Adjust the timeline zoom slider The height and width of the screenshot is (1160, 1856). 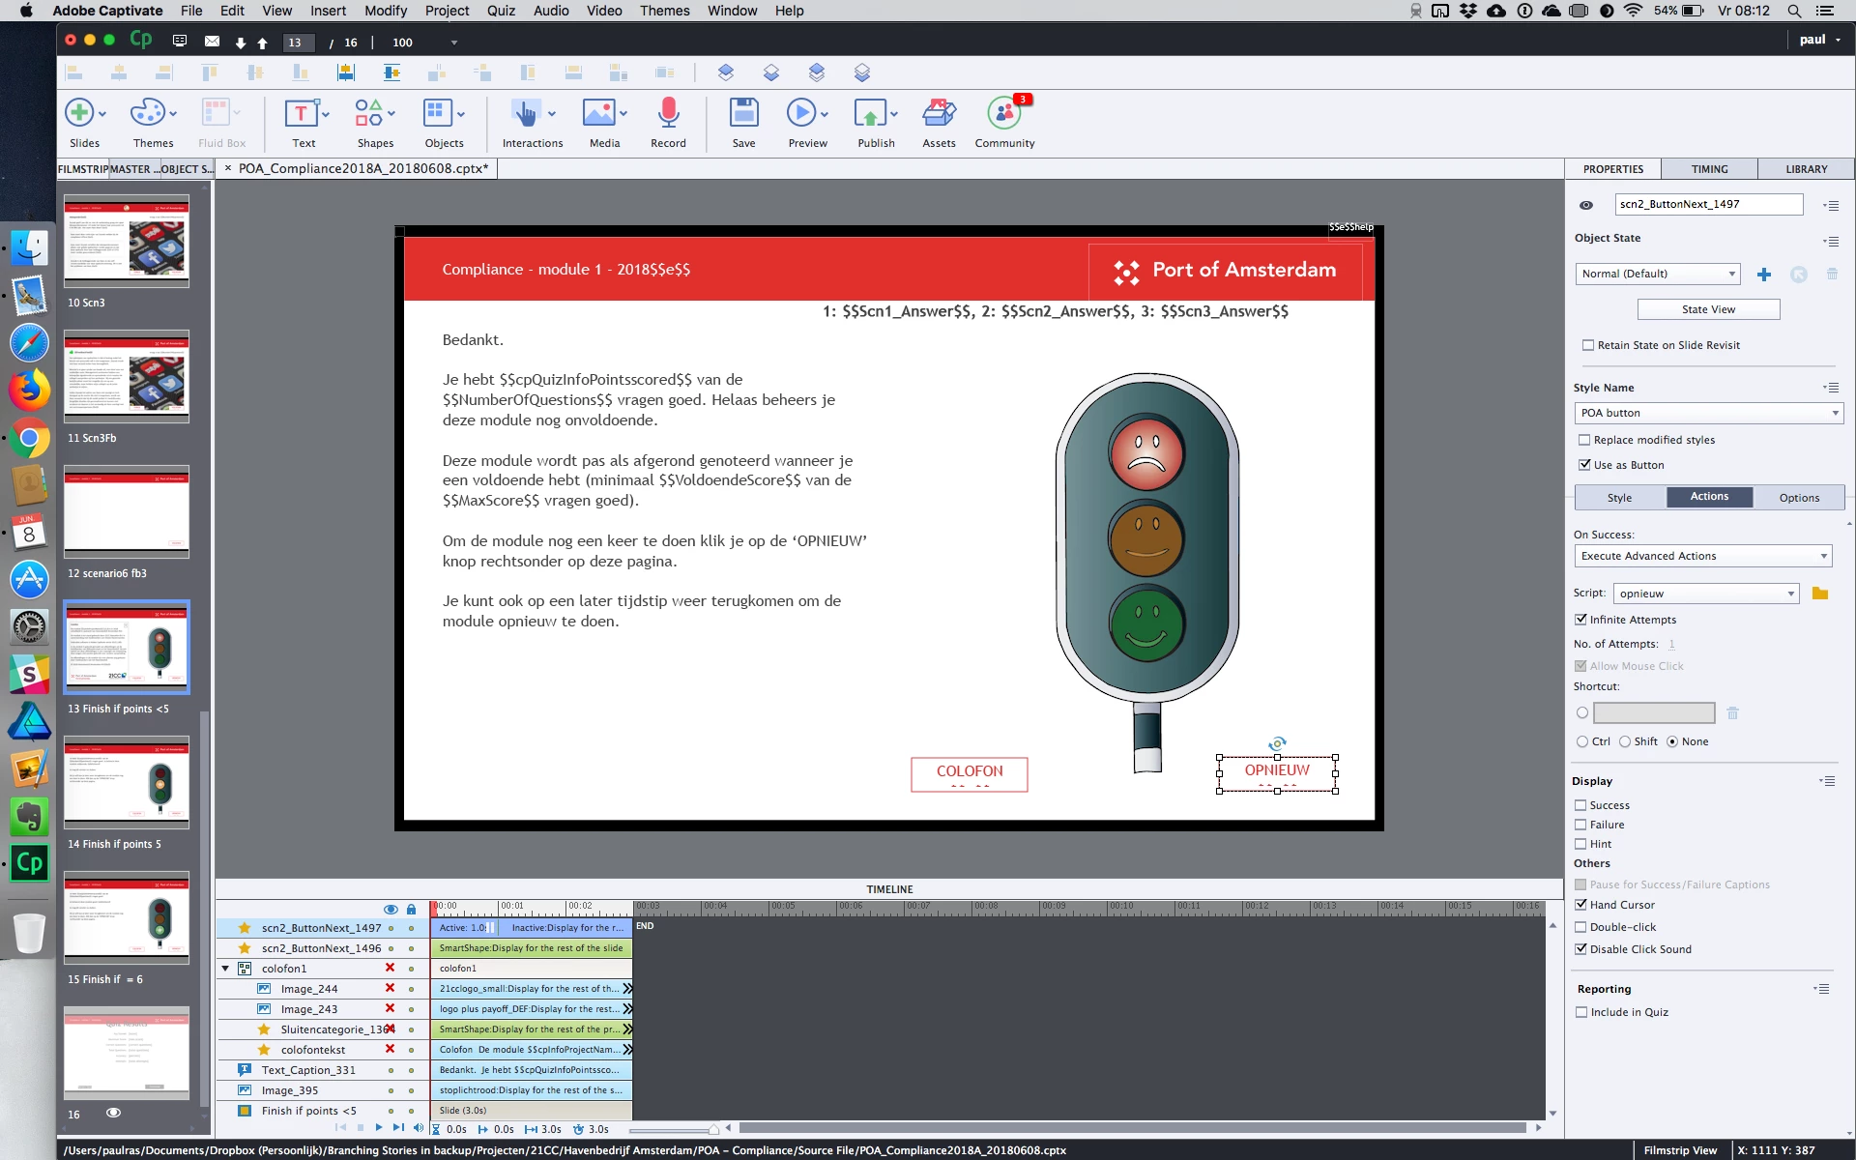point(712,1129)
